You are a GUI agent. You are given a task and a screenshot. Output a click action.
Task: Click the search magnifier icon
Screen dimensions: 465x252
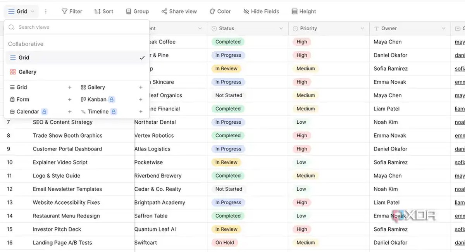coord(12,27)
